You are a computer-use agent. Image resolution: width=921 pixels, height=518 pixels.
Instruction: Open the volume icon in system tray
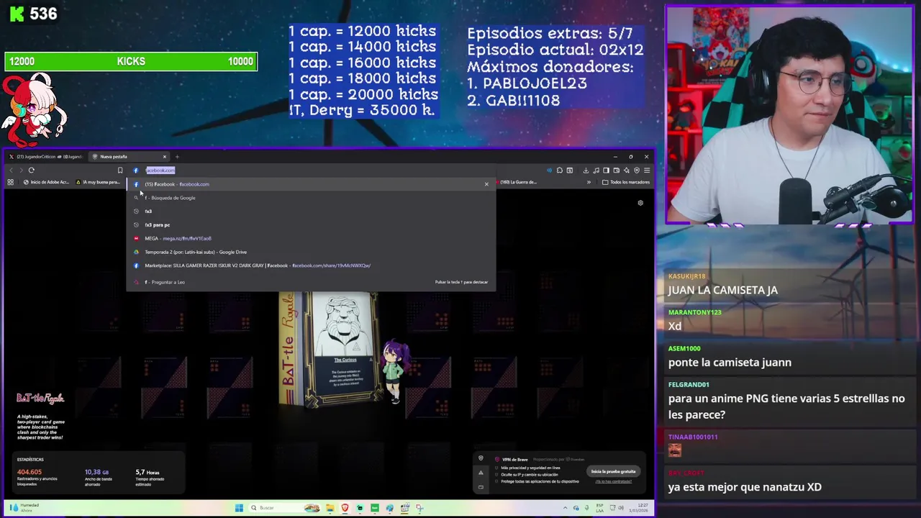pyautogui.click(x=621, y=508)
